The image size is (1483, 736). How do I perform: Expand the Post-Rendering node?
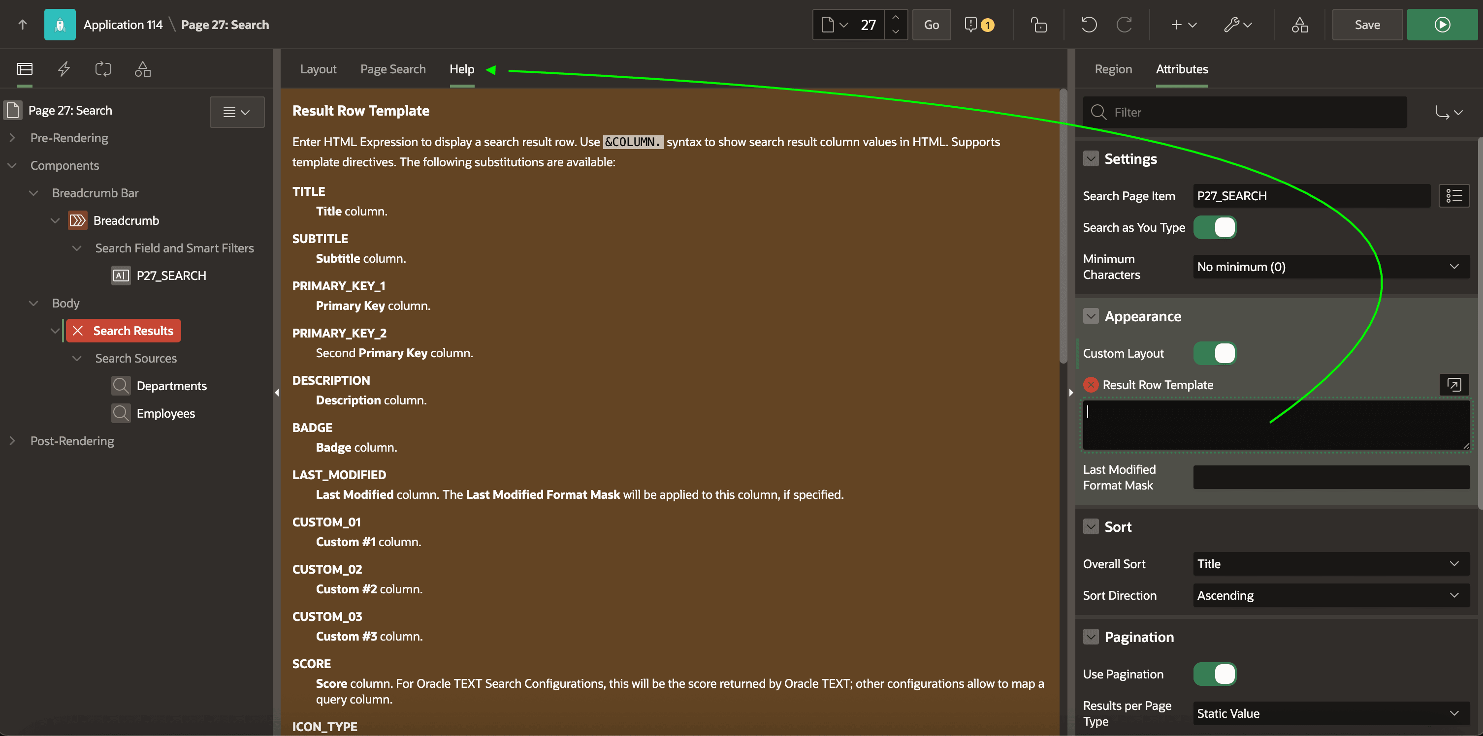point(12,441)
